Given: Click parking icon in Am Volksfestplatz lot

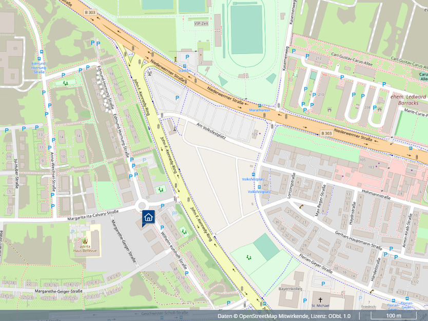Looking at the screenshot, I should [177, 97].
